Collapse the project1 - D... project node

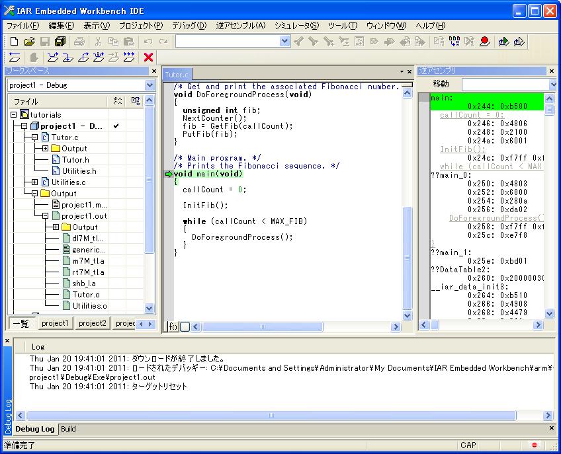(x=24, y=126)
